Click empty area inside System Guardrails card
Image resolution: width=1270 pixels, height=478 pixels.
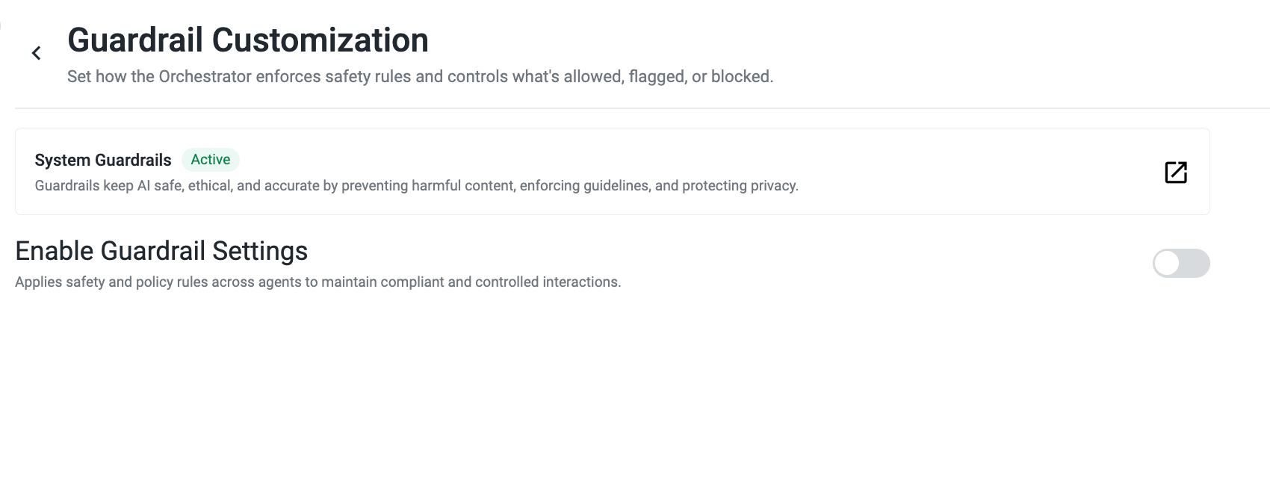(x=971, y=161)
